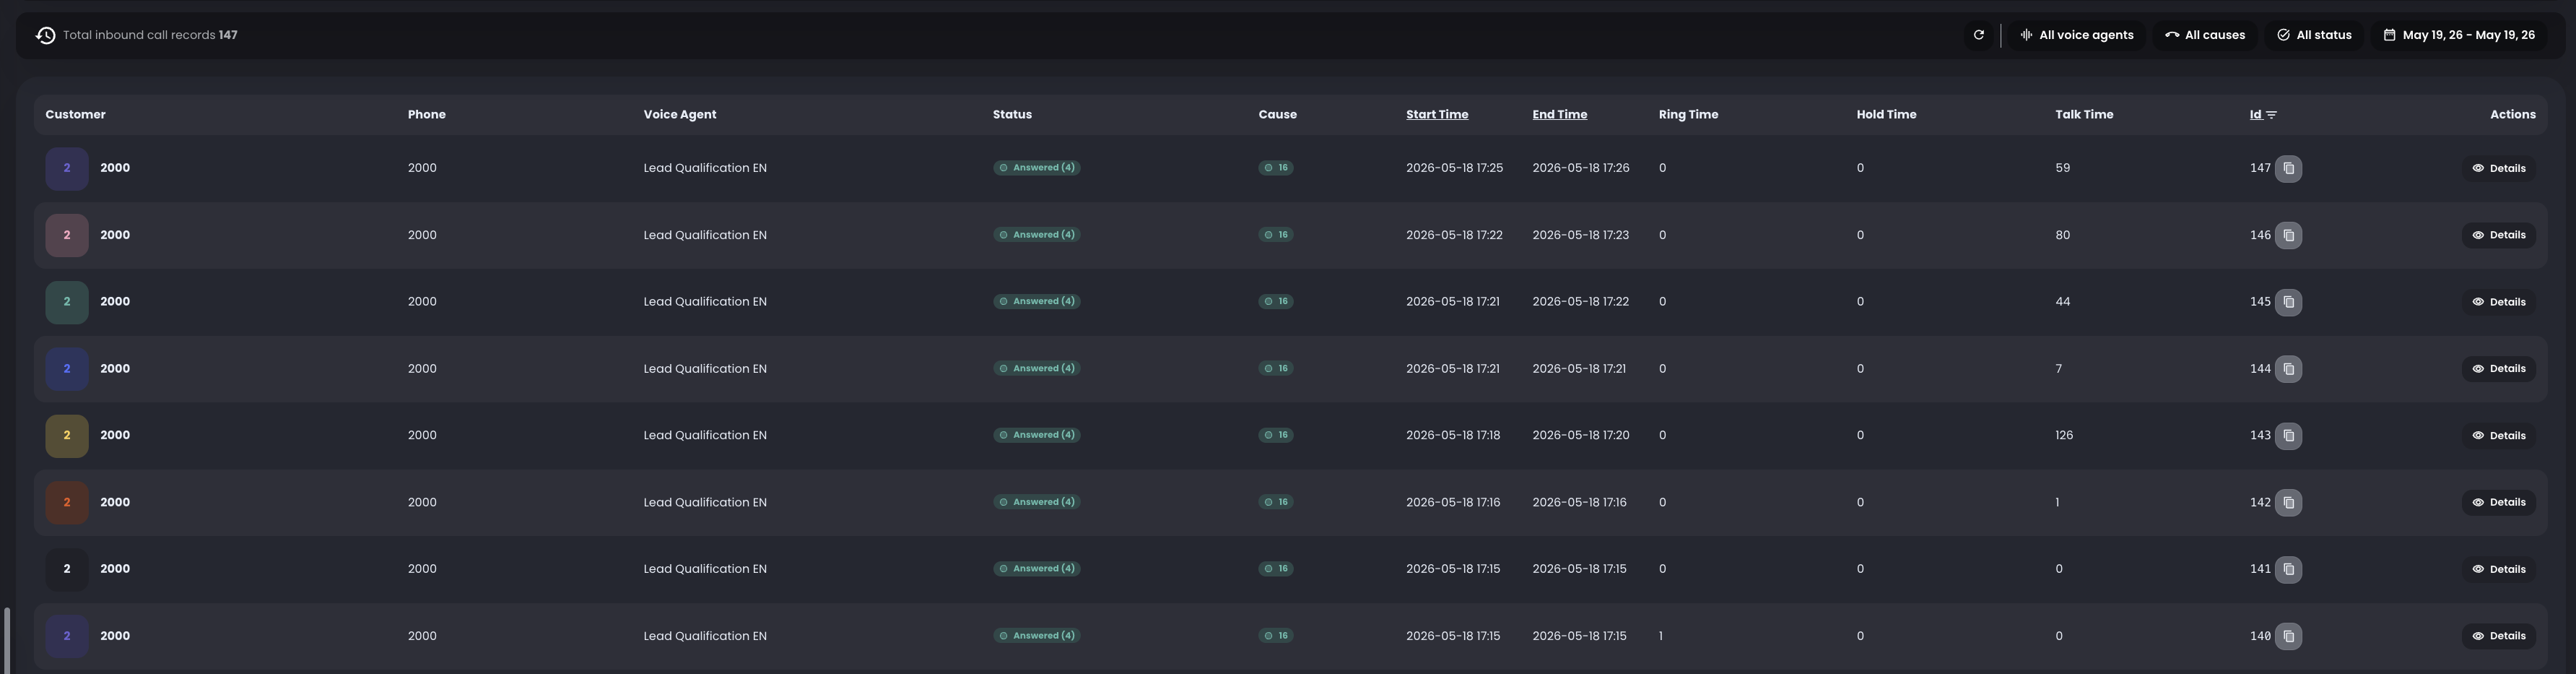Open Details for call record 145
This screenshot has width=2576, height=674.
pyautogui.click(x=2498, y=302)
